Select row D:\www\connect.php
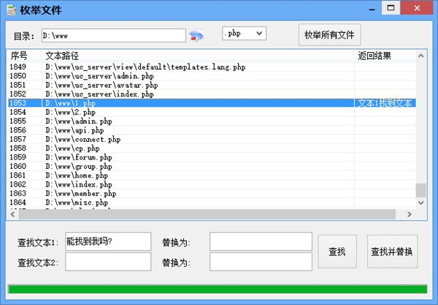The height and width of the screenshot is (305, 438). click(212, 139)
